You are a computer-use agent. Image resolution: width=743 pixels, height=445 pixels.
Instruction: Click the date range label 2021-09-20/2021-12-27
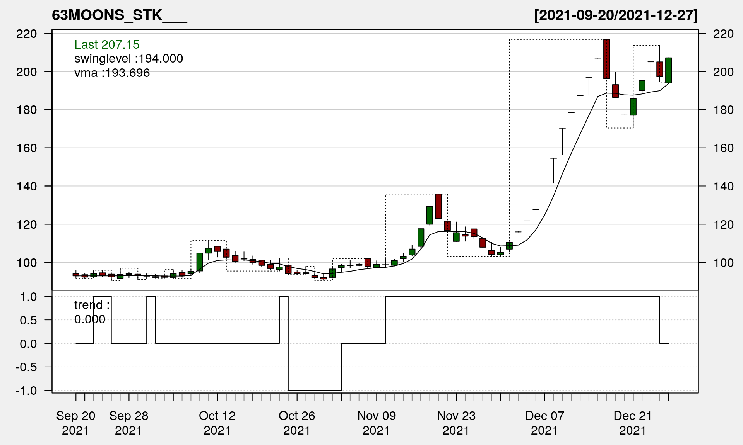pyautogui.click(x=616, y=15)
